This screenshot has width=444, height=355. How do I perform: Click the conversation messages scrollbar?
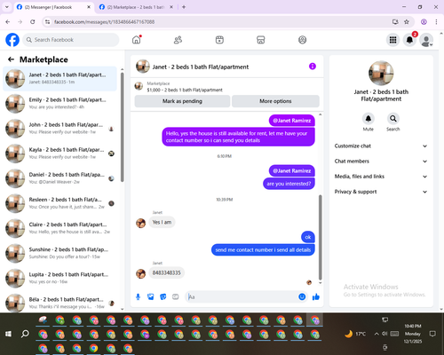pyautogui.click(x=320, y=237)
